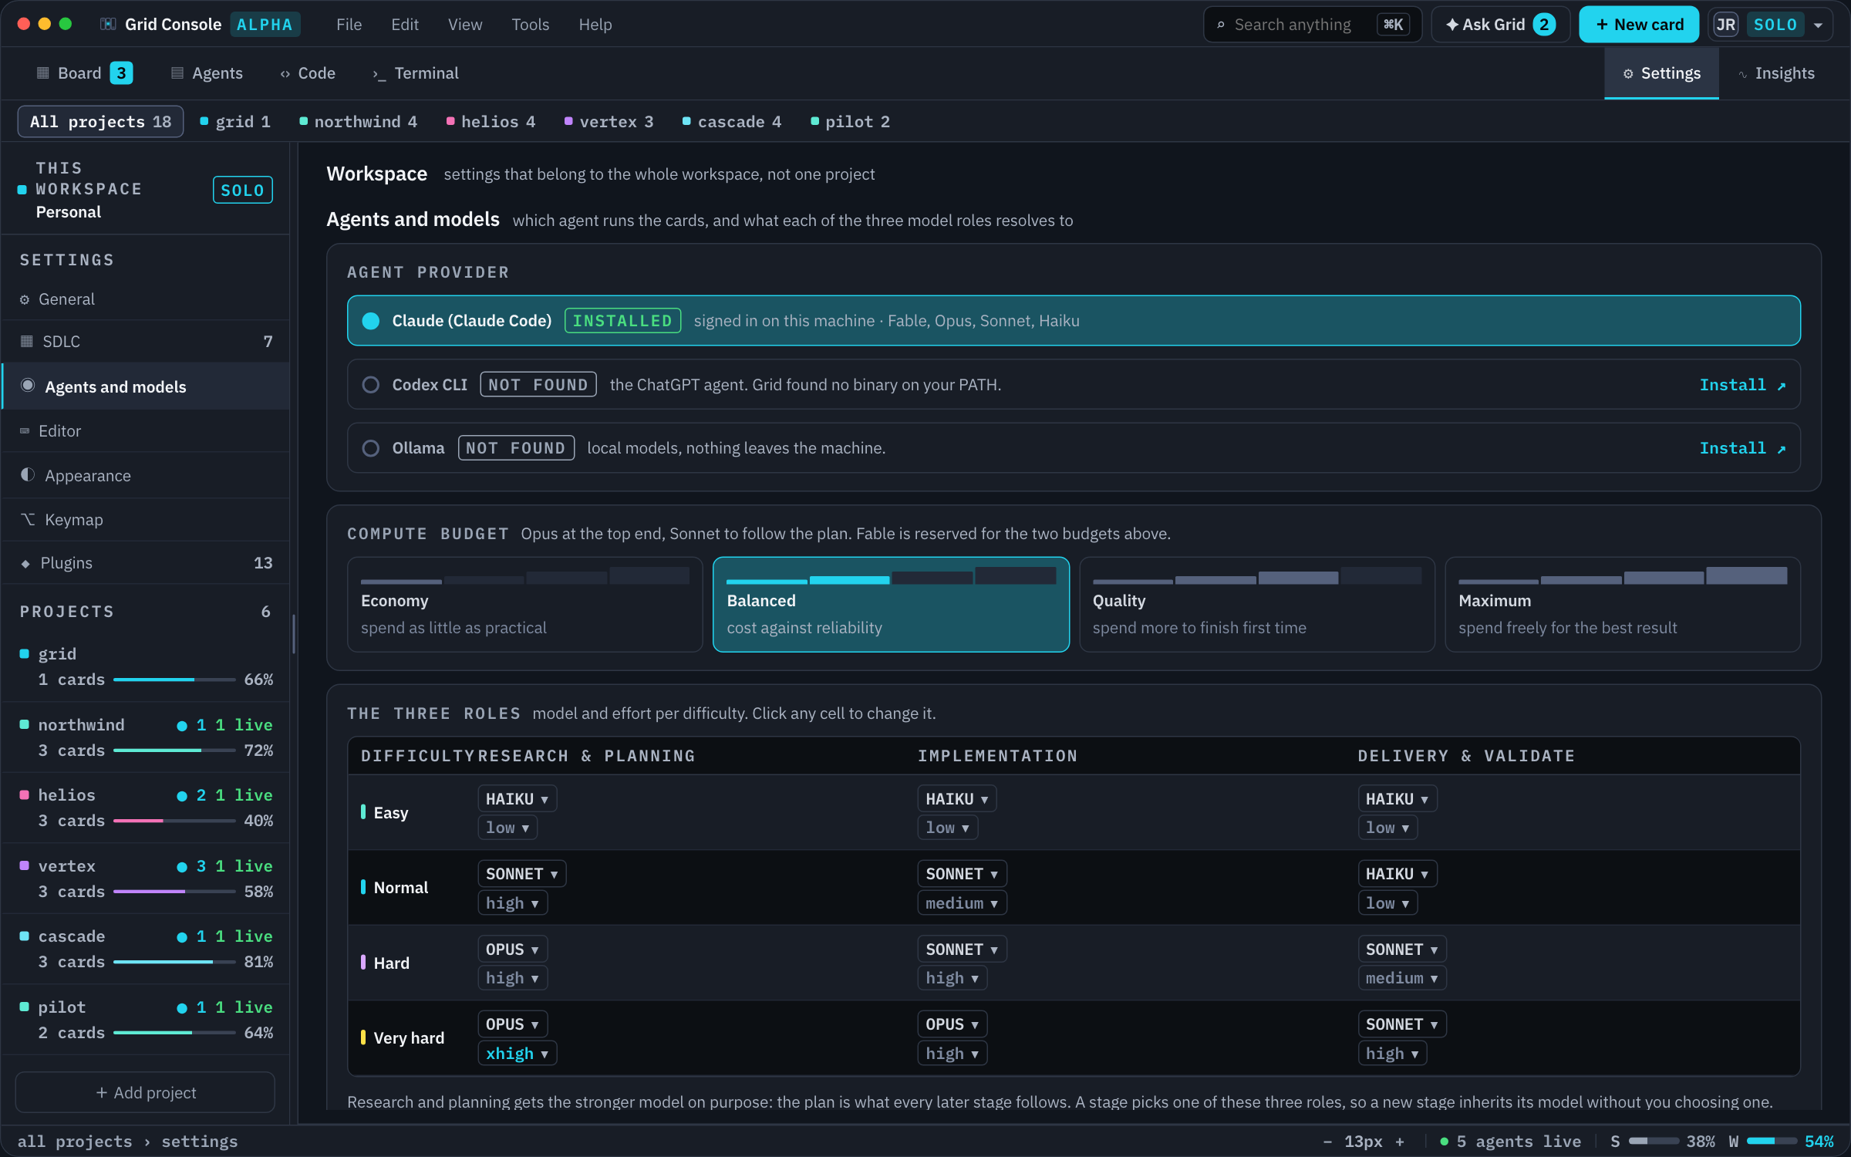Click the INSTALLED status badge
This screenshot has height=1157, width=1851.
(x=622, y=321)
